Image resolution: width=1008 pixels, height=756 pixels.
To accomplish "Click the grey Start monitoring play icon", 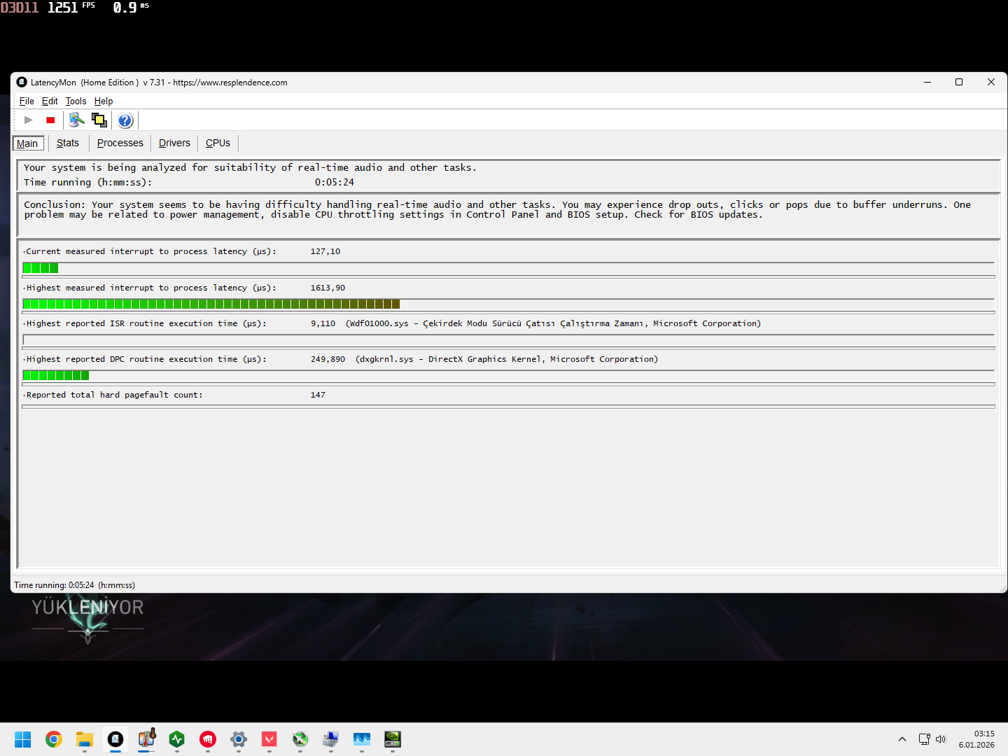I will 29,120.
